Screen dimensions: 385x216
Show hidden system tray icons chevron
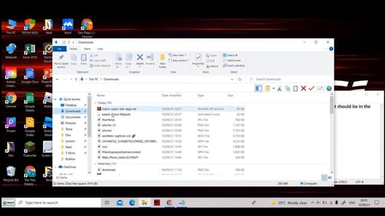point(312,203)
